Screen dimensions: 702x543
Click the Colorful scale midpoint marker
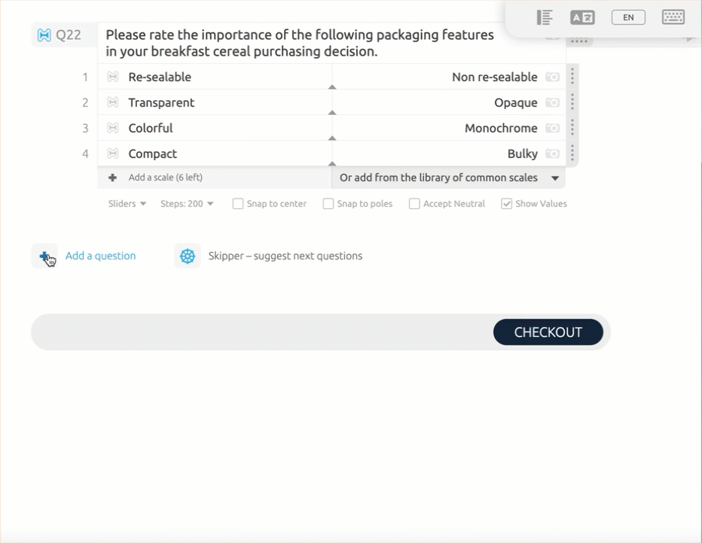[x=332, y=138]
